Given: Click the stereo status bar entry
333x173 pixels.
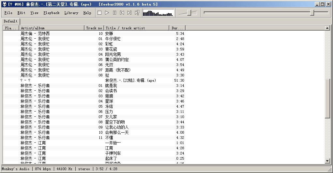Looking at the screenshot, I should 84,169.
